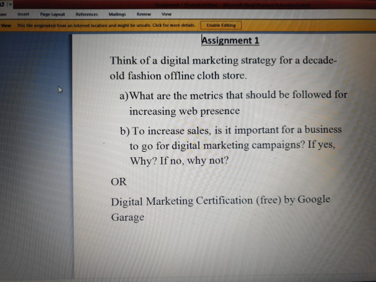This screenshot has width=376, height=282.
Task: Click the unsafe file message for more details
Action: pos(106,26)
